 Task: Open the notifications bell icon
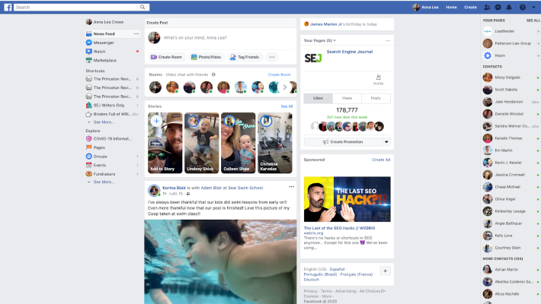[x=508, y=7]
